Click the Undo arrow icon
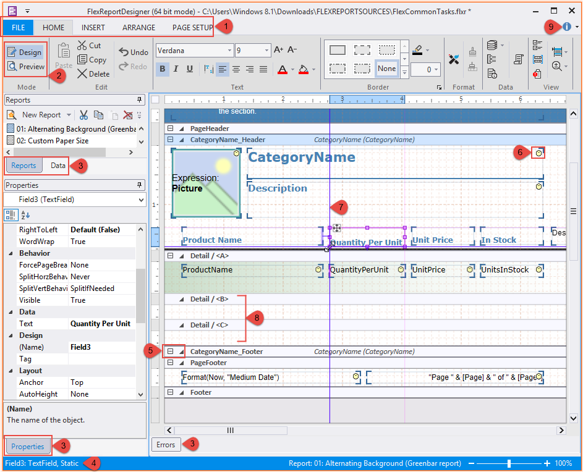 [124, 53]
